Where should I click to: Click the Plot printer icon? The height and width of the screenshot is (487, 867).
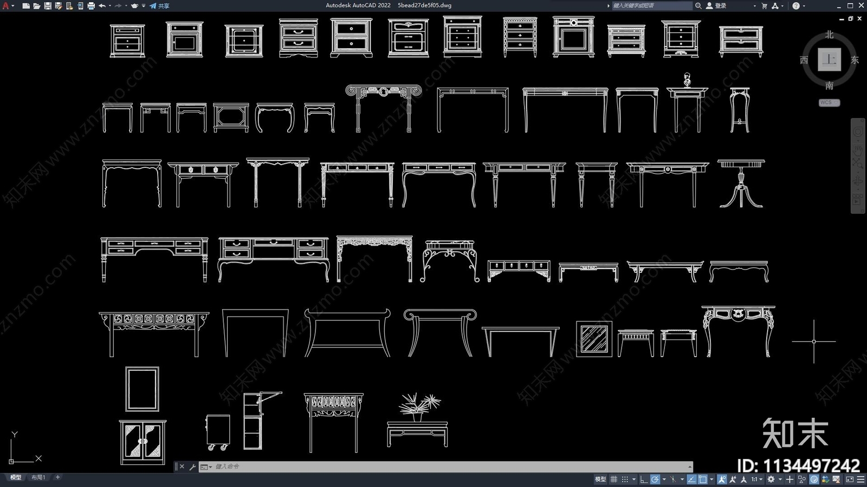click(91, 5)
